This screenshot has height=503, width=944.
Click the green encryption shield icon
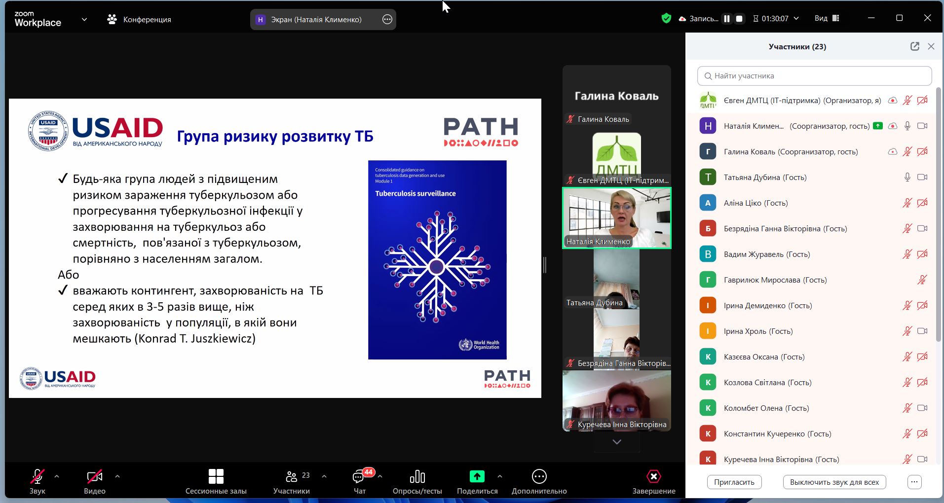(x=666, y=19)
